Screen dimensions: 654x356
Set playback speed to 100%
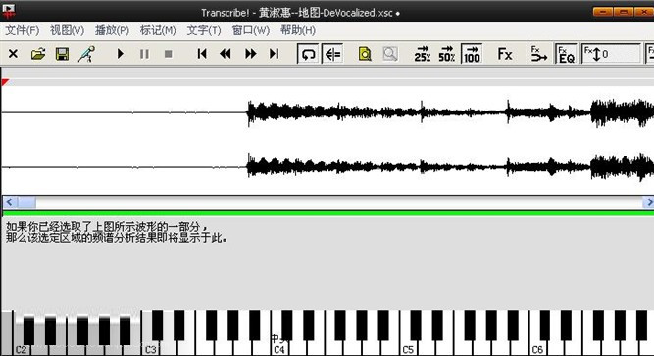[472, 54]
